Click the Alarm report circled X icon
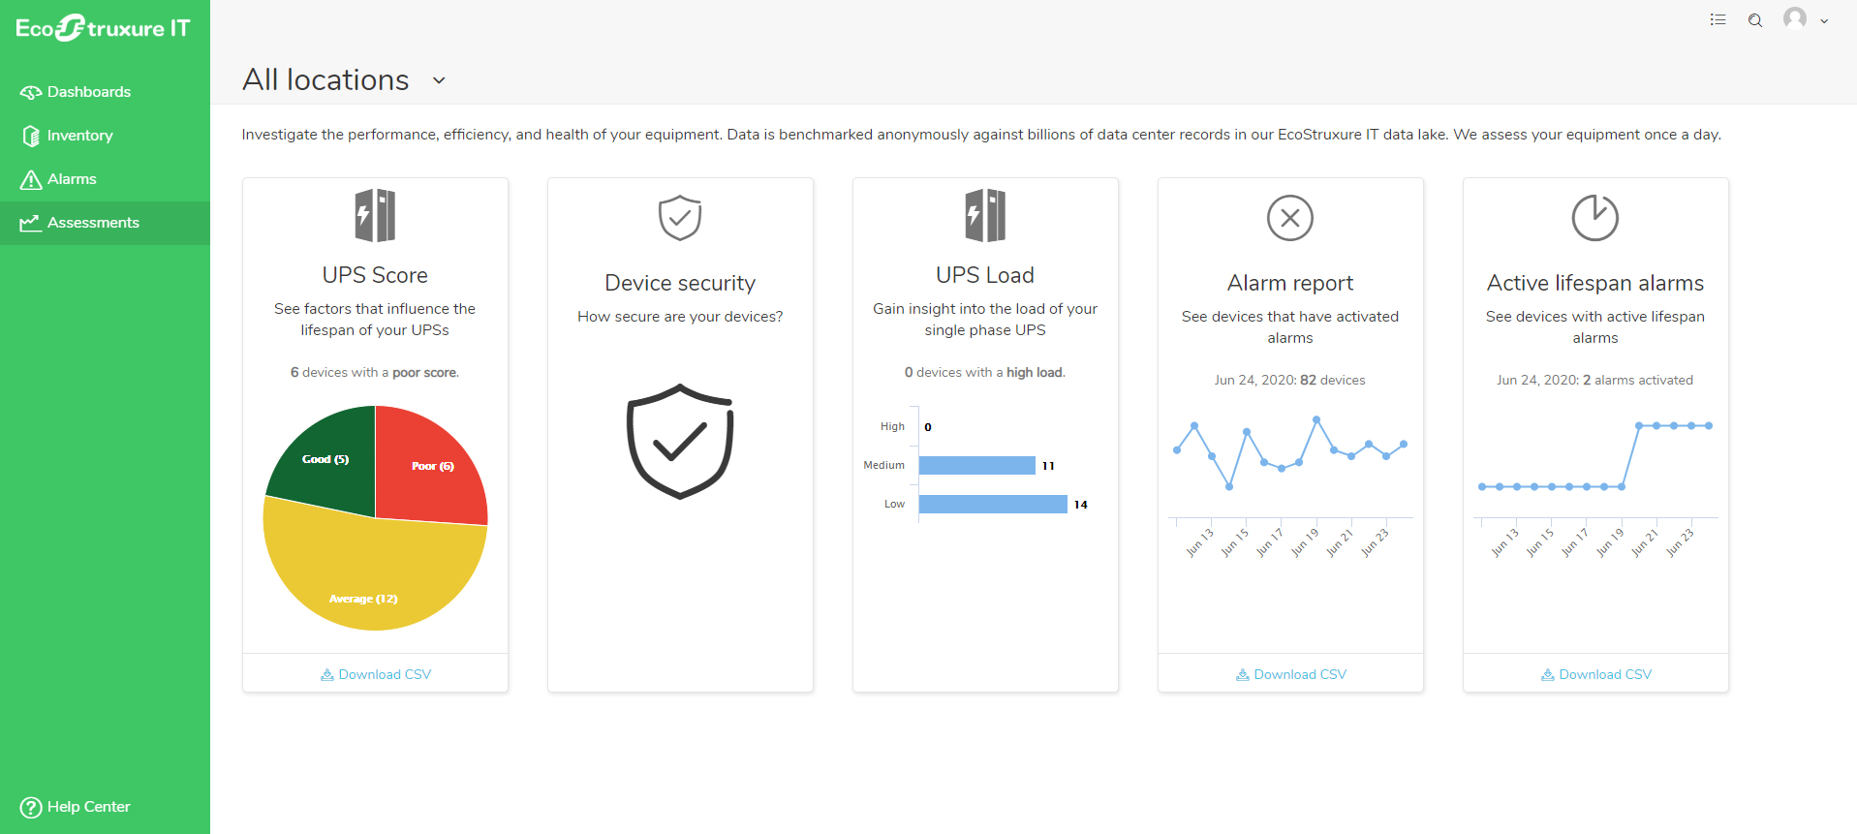The width and height of the screenshot is (1857, 834). (x=1290, y=218)
